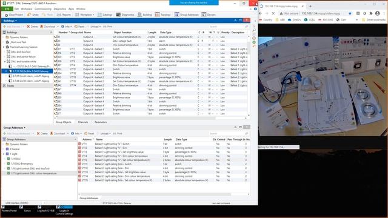This screenshot has height=218, width=388.
Task: Open the Workplace toolbar dropdown
Action: pos(85,15)
